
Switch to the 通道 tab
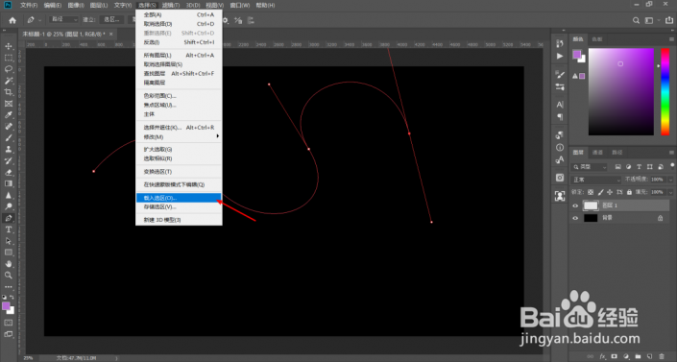coord(597,153)
